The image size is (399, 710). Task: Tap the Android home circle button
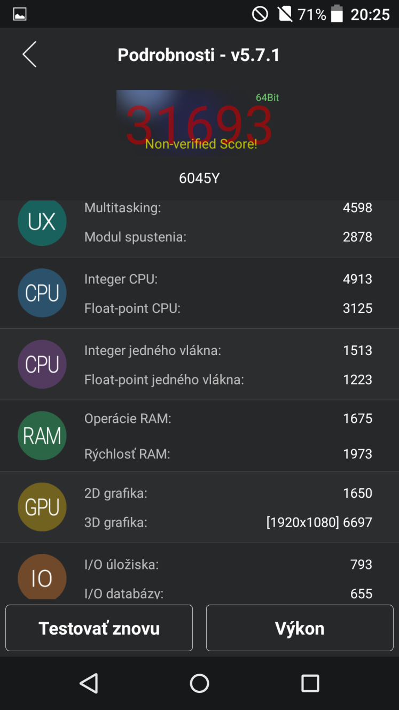click(199, 683)
